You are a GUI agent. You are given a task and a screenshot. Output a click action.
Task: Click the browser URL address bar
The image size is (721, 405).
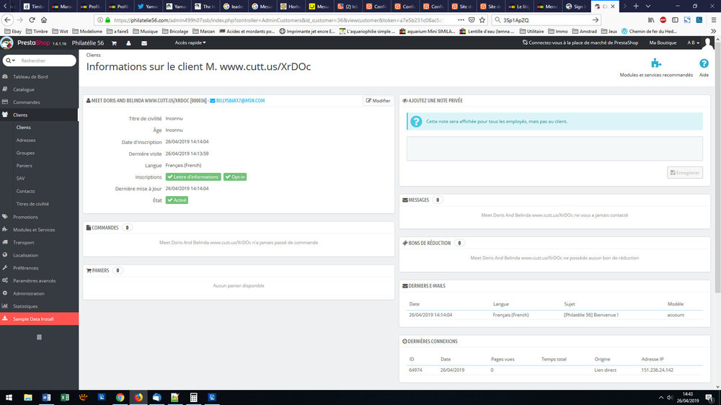(278, 20)
